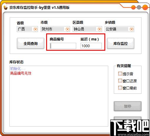Viewport: 150px width, 136px height.
Task: Open the 区县级 dropdown showing 钟山县
Action: [x=87, y=29]
